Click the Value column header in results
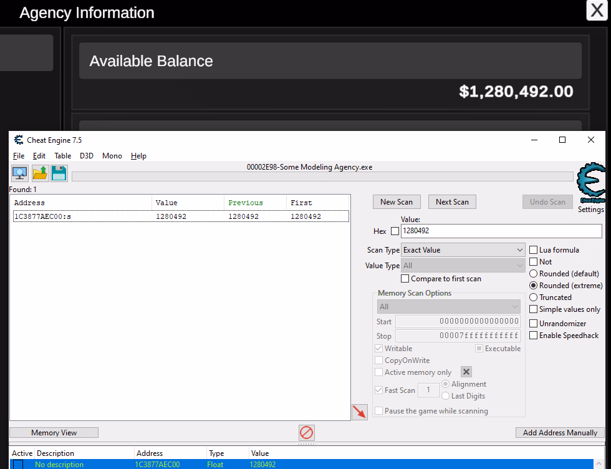 point(188,203)
